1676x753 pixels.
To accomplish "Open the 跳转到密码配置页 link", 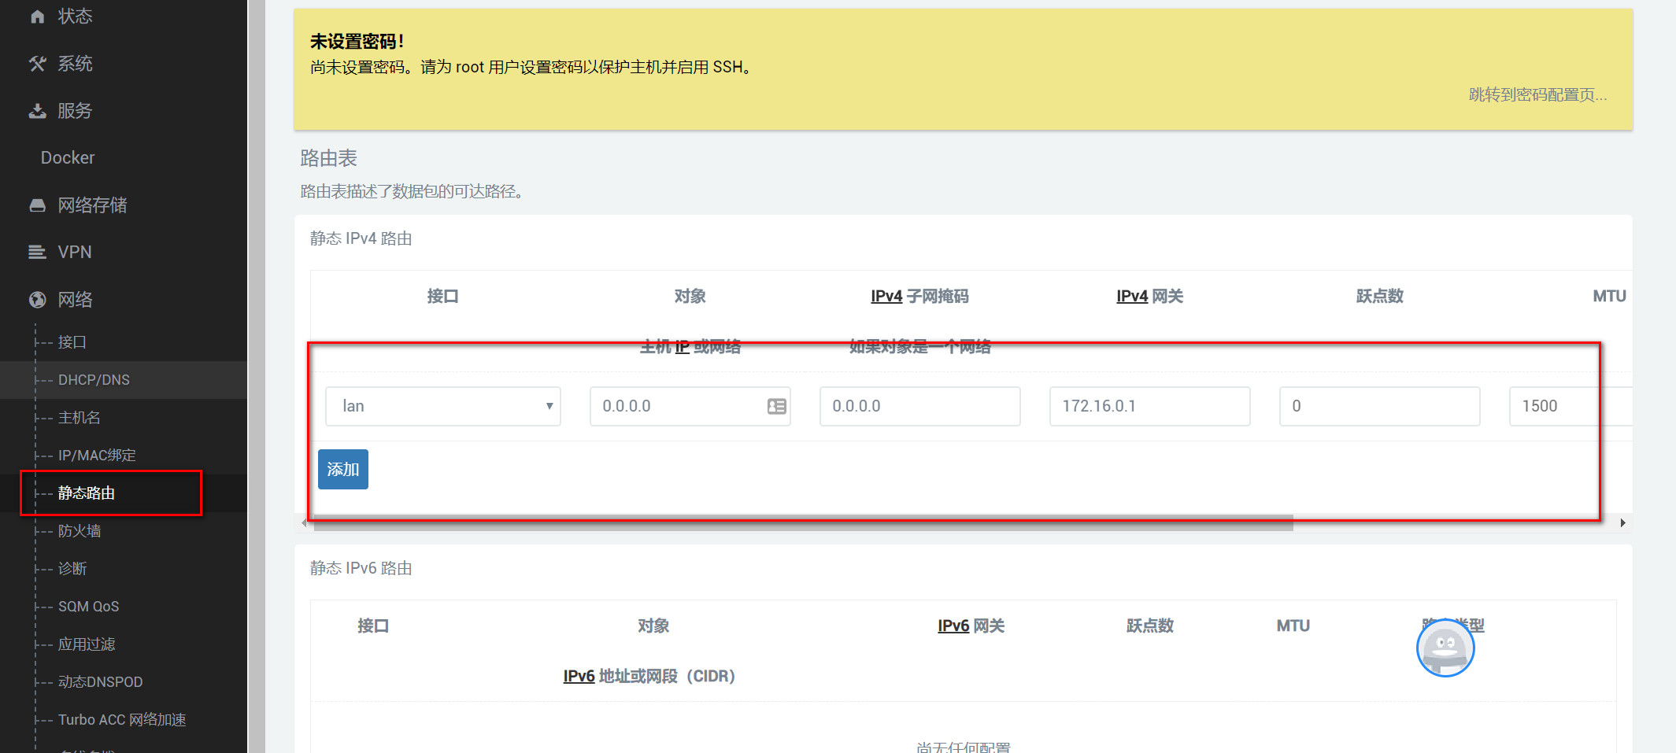I will [x=1539, y=95].
